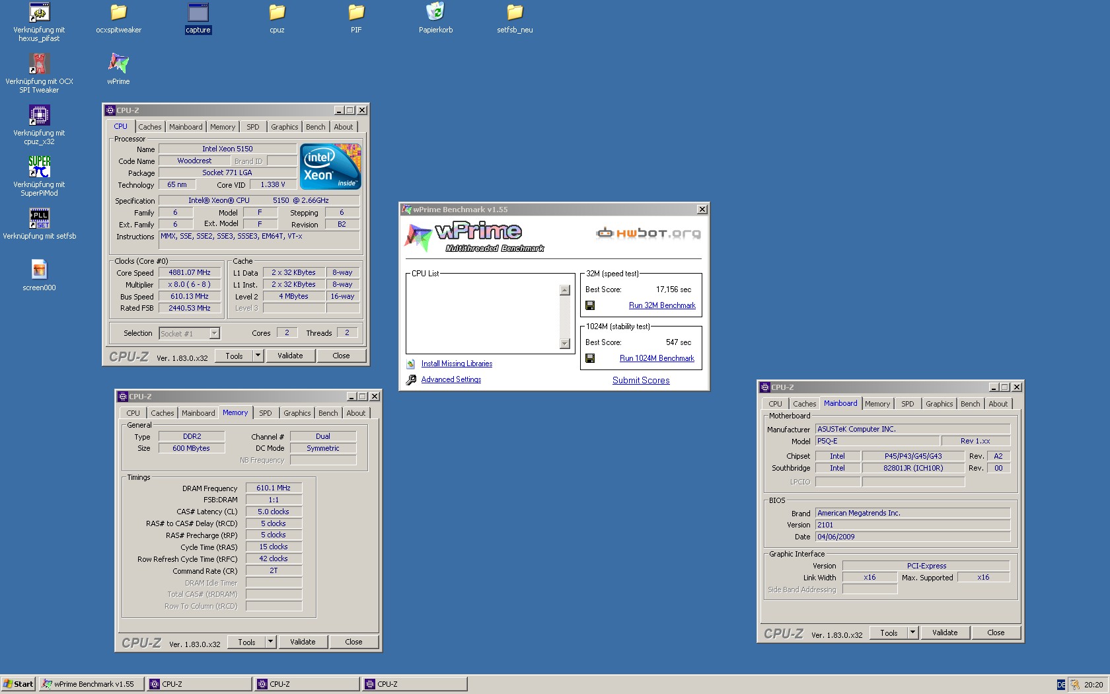The height and width of the screenshot is (694, 1110).
Task: Open the Start menu
Action: (x=18, y=684)
